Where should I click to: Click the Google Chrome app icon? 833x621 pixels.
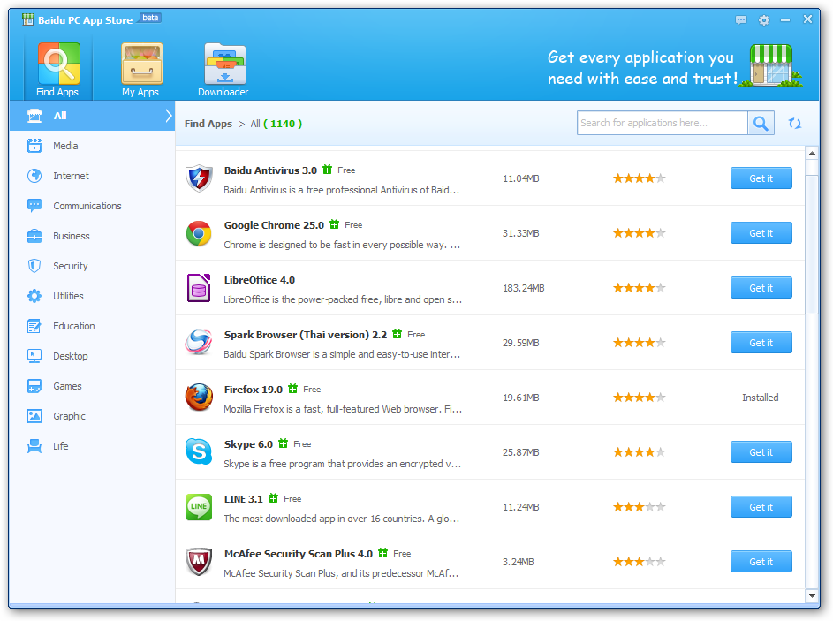(x=199, y=233)
